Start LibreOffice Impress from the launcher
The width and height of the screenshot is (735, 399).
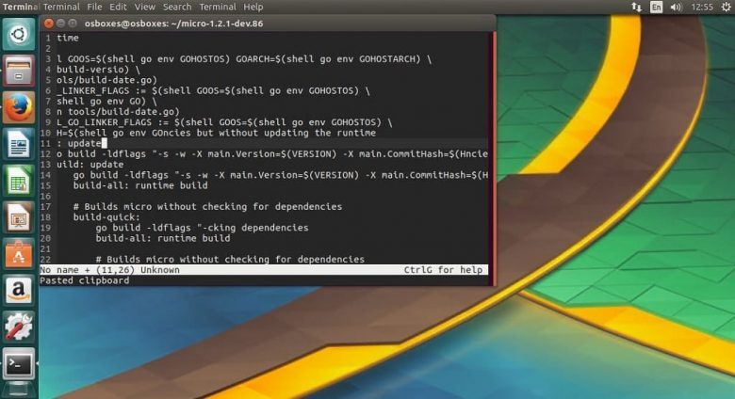point(19,215)
